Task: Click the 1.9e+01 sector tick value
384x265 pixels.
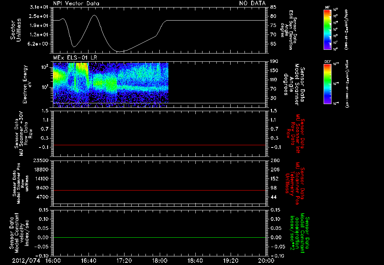Action: click(x=39, y=25)
